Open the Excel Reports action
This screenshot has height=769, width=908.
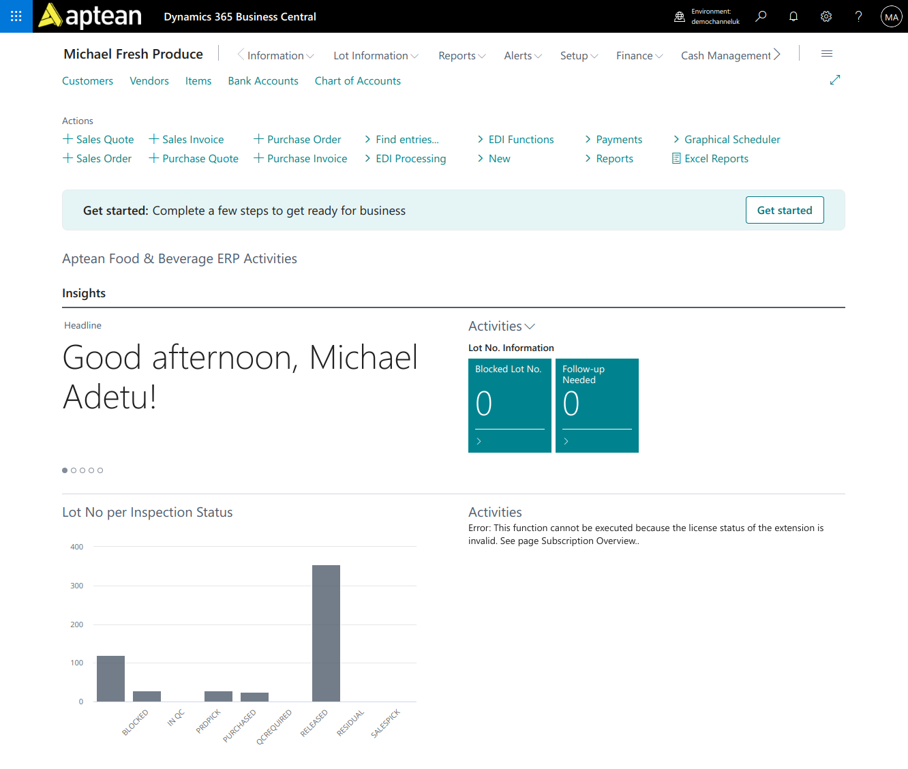point(710,158)
